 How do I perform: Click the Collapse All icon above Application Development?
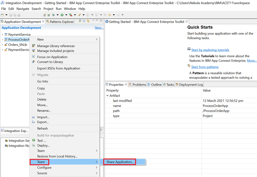(84, 22)
